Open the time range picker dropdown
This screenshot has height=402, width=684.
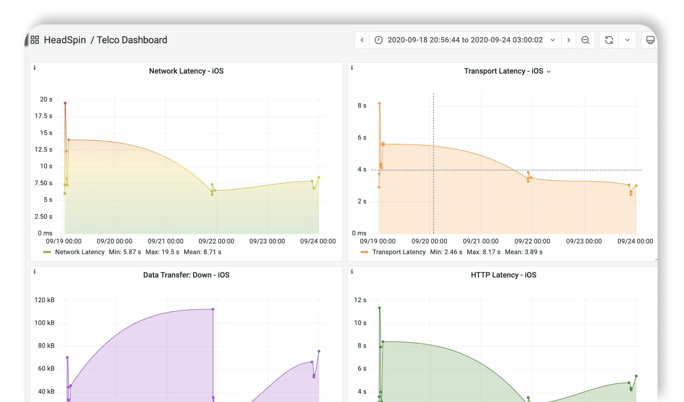pos(465,40)
